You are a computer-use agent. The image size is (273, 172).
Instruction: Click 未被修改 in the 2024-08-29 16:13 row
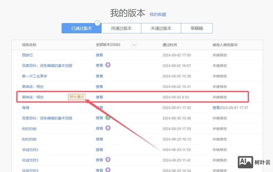tap(220, 139)
